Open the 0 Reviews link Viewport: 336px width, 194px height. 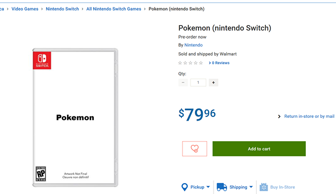219,63
